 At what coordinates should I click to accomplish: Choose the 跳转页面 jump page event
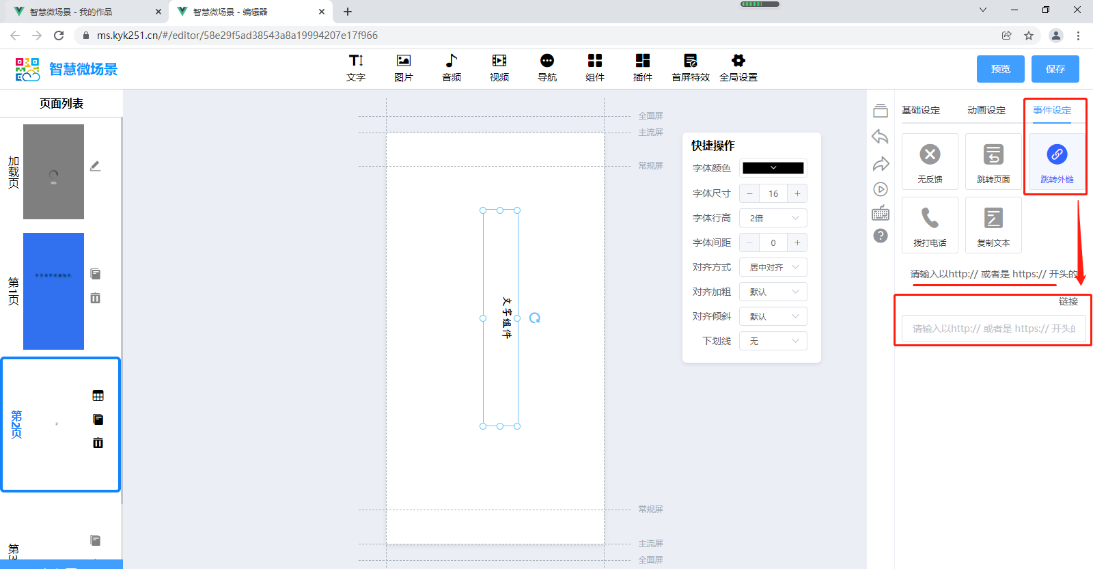point(993,161)
